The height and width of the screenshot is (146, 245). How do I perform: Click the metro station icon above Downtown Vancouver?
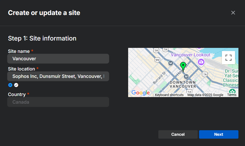pyautogui.click(x=186, y=76)
